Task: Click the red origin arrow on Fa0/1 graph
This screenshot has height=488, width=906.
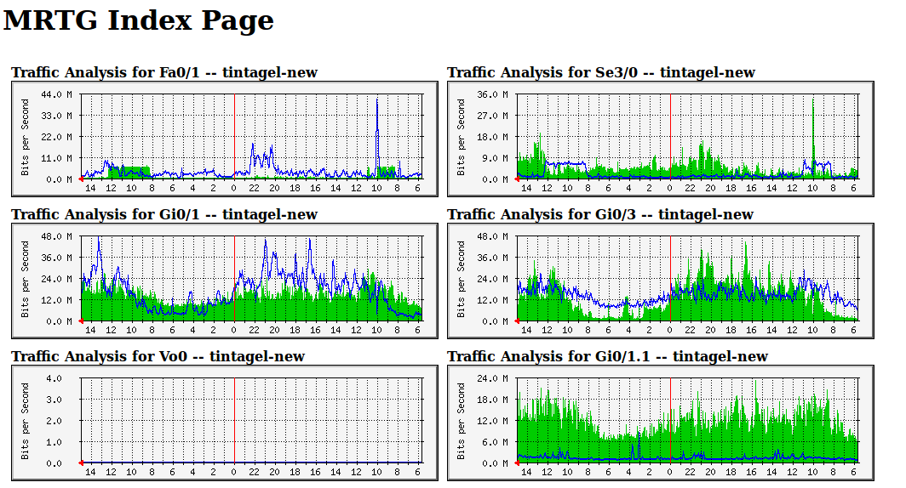Action: click(x=81, y=179)
